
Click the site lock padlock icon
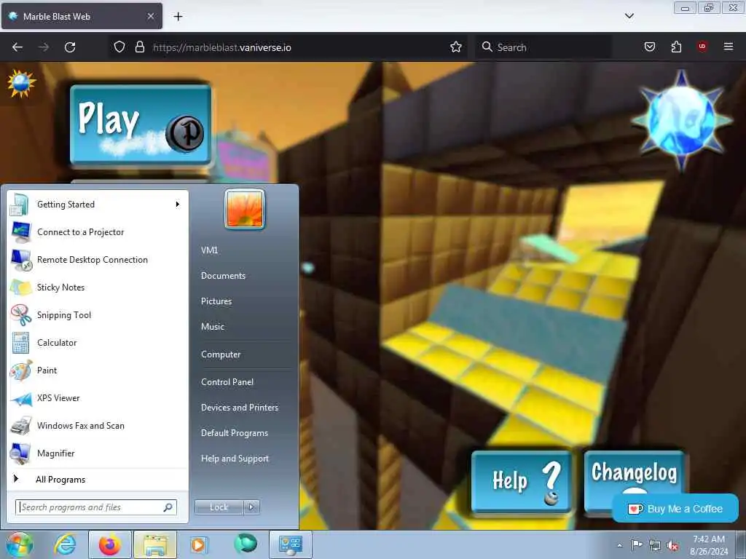[139, 47]
